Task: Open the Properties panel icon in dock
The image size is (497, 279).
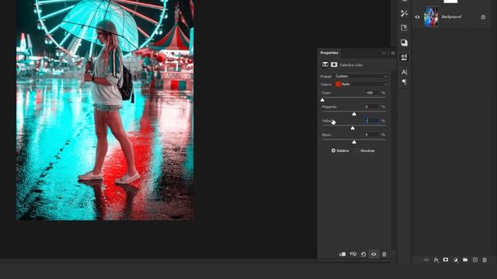Action: coord(404,57)
